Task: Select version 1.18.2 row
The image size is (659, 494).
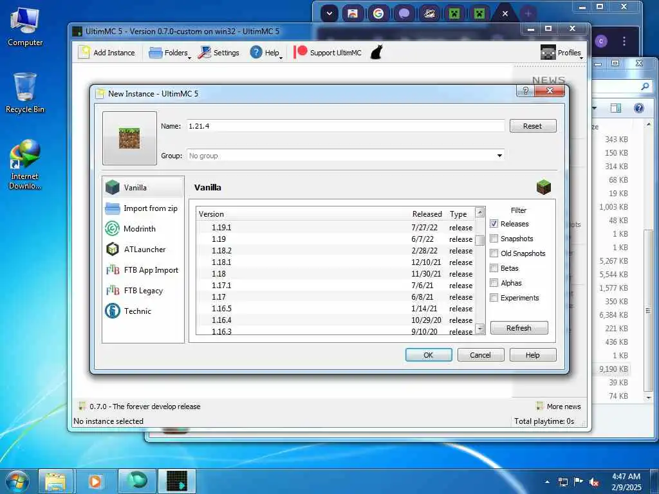Action: pos(336,251)
